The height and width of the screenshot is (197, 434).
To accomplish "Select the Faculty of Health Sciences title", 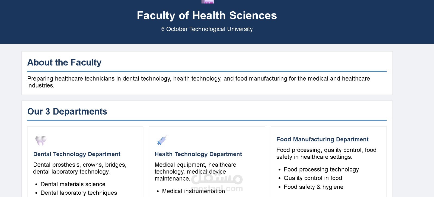I will (207, 16).
